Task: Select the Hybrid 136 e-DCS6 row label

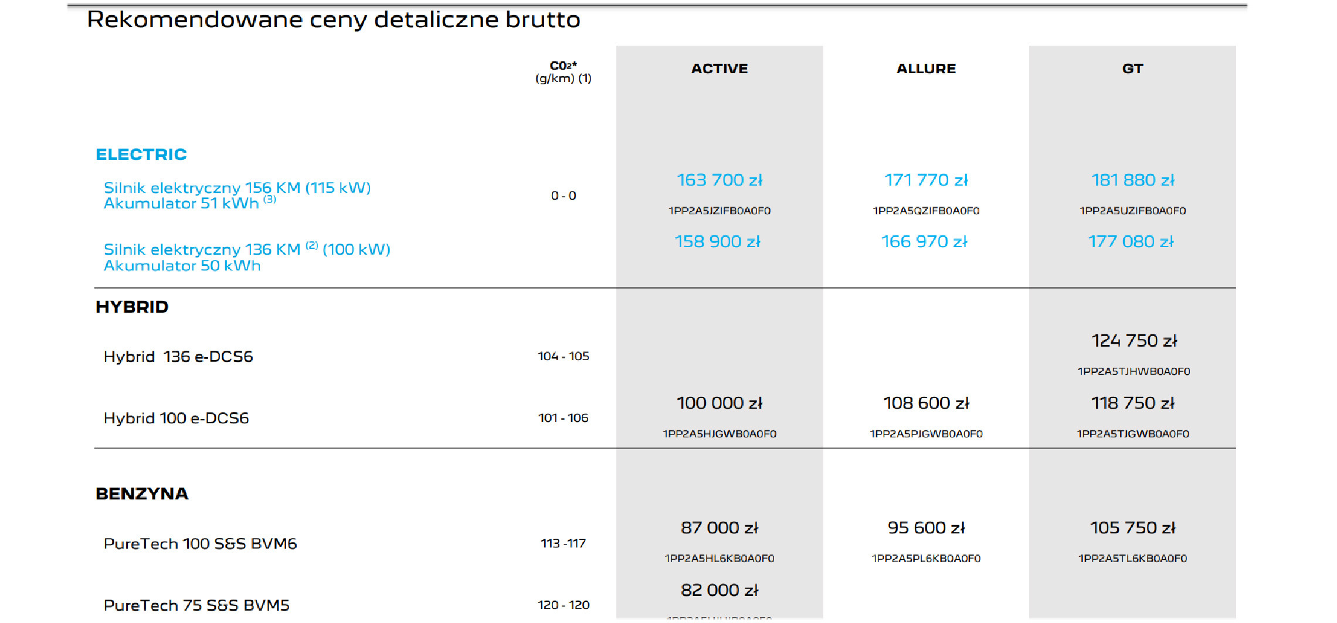Action: pyautogui.click(x=178, y=357)
